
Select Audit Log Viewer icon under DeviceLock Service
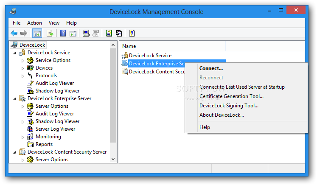pyautogui.click(x=30, y=83)
